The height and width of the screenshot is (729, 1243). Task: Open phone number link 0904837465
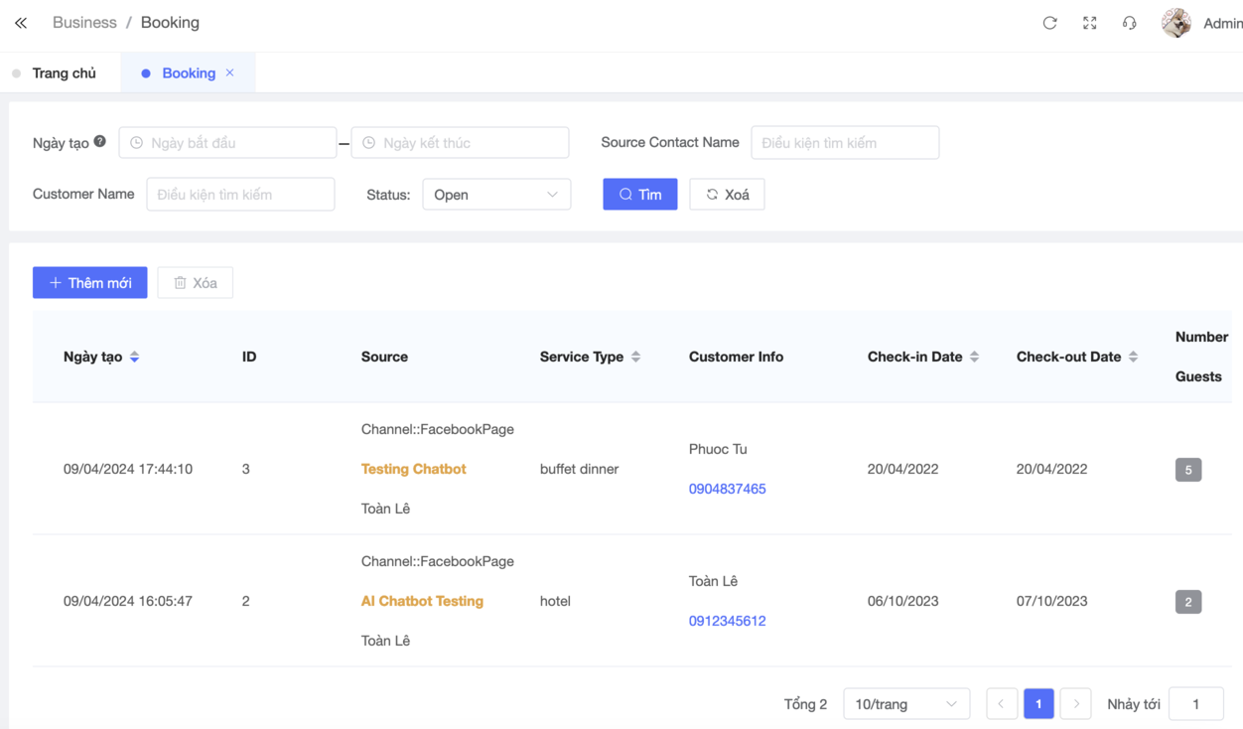pyautogui.click(x=727, y=489)
